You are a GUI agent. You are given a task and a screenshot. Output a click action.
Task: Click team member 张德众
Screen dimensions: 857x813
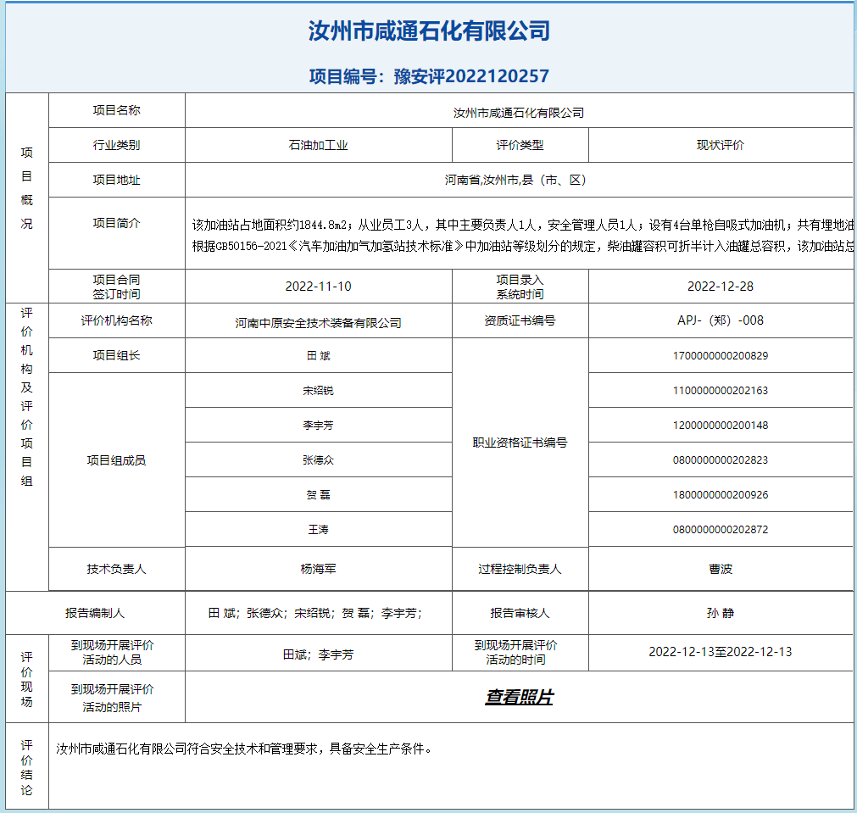pos(318,459)
